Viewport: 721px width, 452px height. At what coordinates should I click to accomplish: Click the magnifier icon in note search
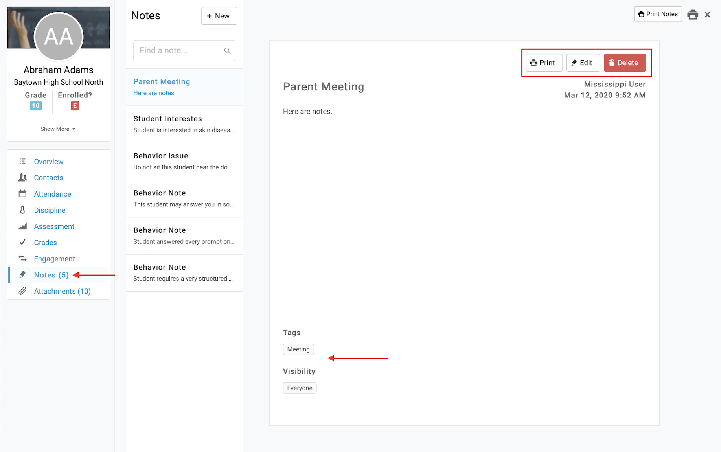pos(227,51)
